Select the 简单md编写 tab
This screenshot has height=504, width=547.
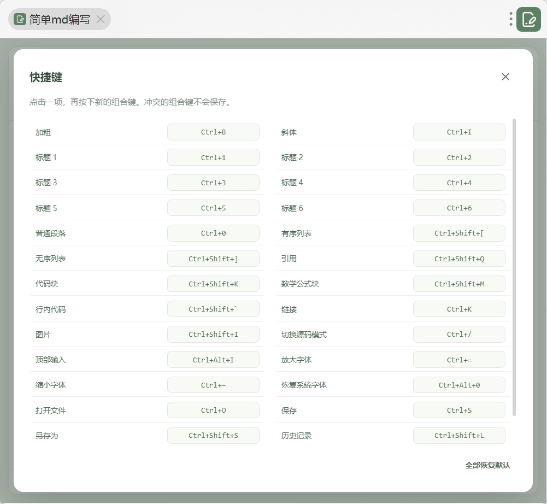(x=60, y=19)
